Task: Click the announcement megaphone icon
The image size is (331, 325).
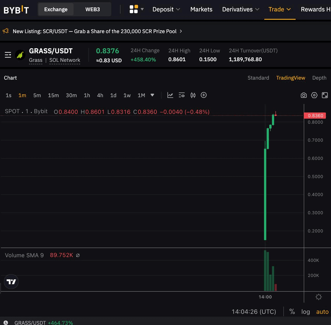Action: point(6,31)
